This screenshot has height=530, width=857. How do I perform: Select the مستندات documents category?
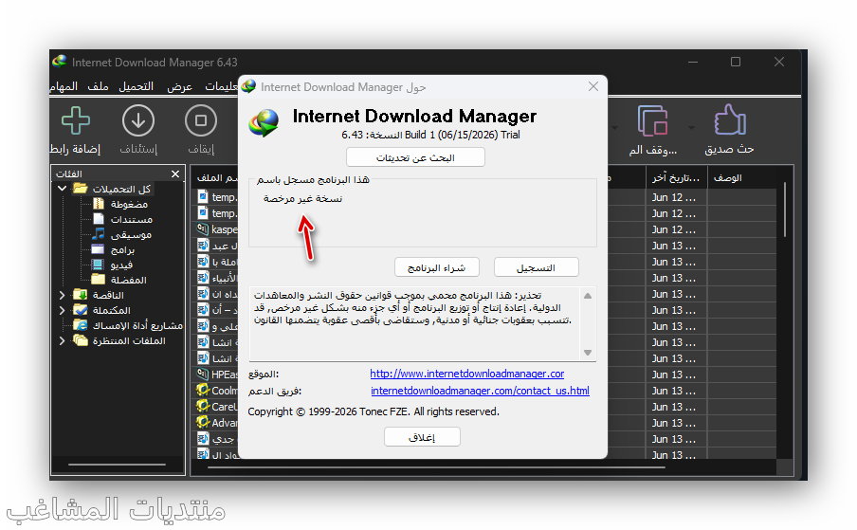(132, 219)
